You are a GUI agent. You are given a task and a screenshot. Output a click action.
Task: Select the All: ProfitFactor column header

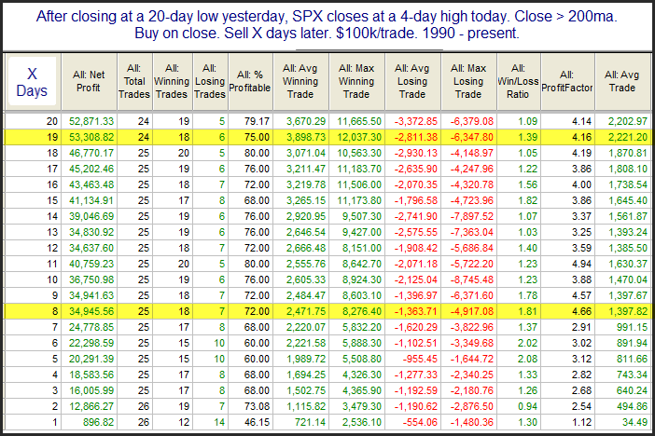point(567,81)
